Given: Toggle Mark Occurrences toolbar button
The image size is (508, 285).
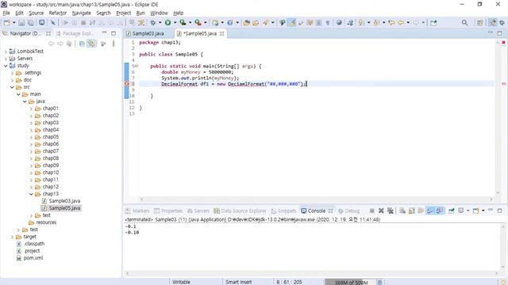Looking at the screenshot, I should 292,23.
